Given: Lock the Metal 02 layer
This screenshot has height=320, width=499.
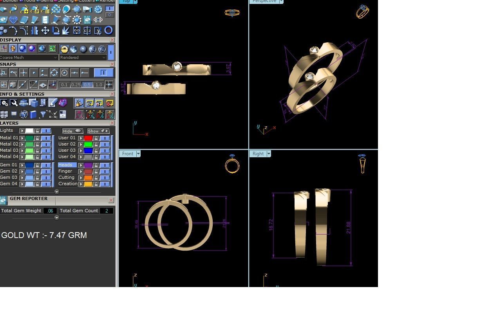Looking at the screenshot, I should [37, 144].
